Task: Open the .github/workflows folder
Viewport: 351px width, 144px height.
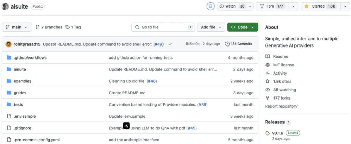Action: click(x=30, y=58)
